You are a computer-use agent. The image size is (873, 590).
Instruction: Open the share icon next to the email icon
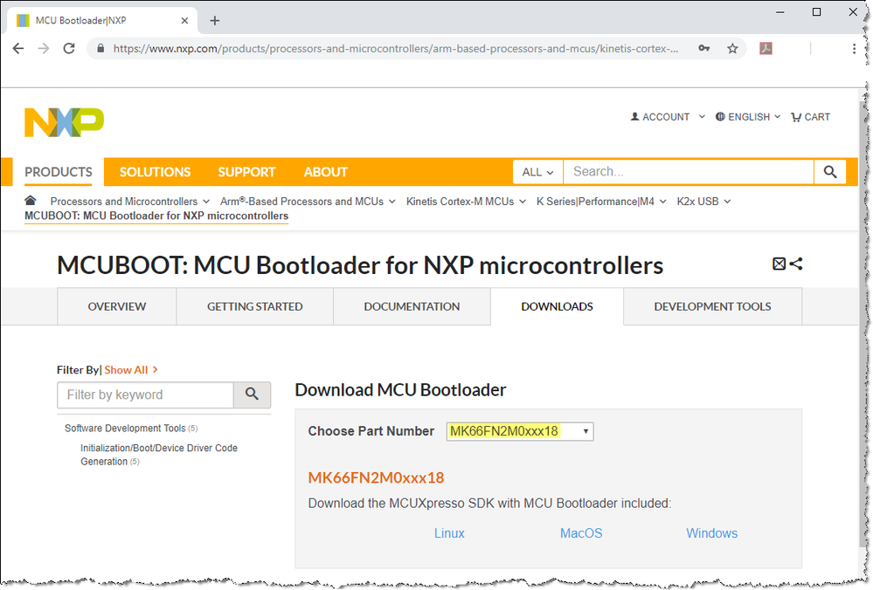(793, 264)
